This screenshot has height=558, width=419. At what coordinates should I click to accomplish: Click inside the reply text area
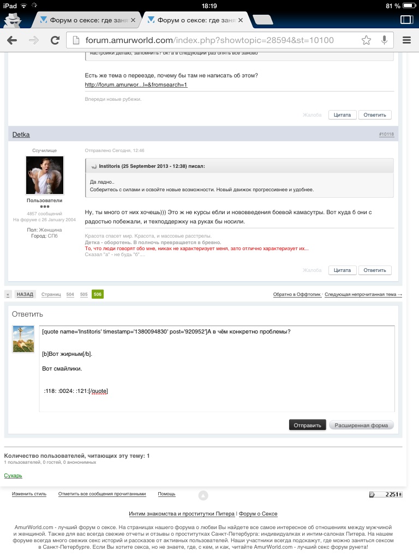[x=217, y=368]
